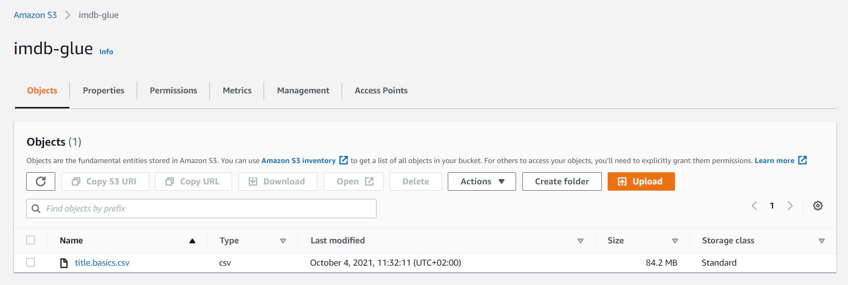The image size is (848, 285).
Task: Follow the Learn more link
Action: click(774, 161)
